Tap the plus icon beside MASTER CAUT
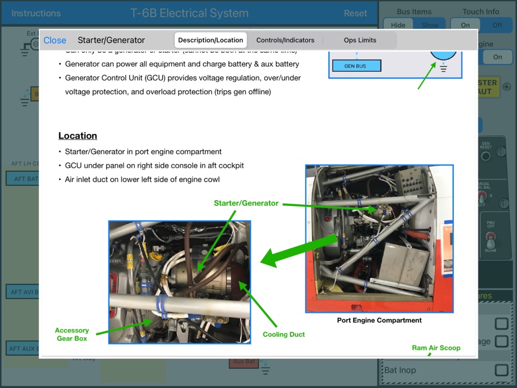Image resolution: width=517 pixels, height=388 pixels. (507, 86)
